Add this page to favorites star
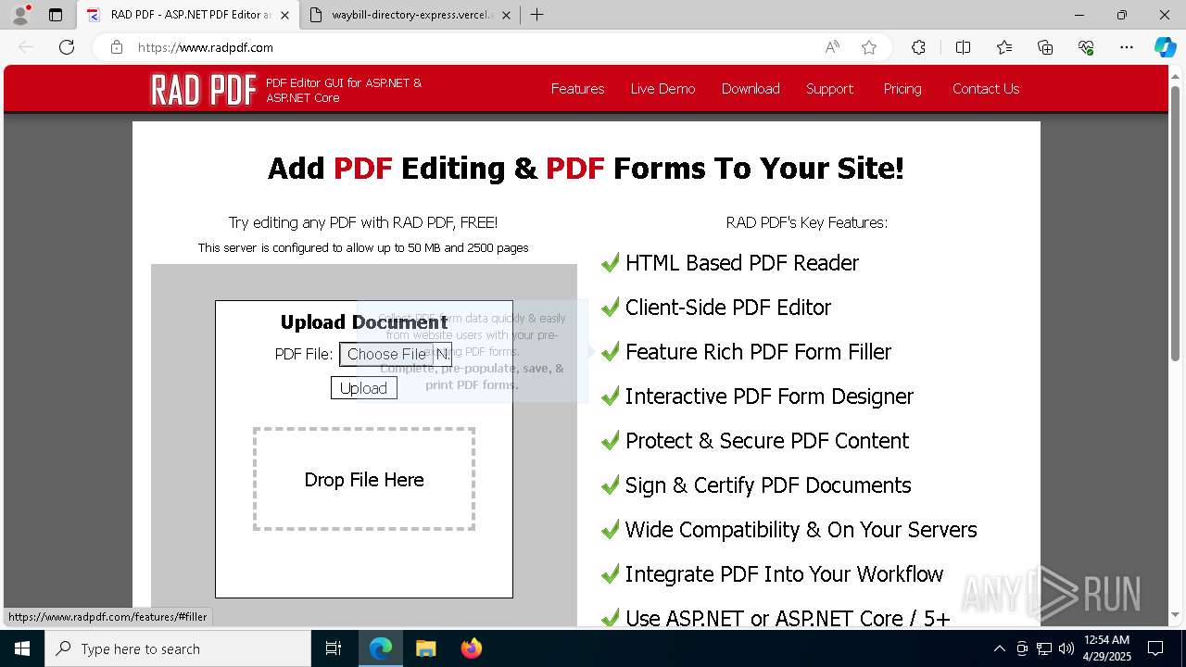The width and height of the screenshot is (1186, 667). 869,47
